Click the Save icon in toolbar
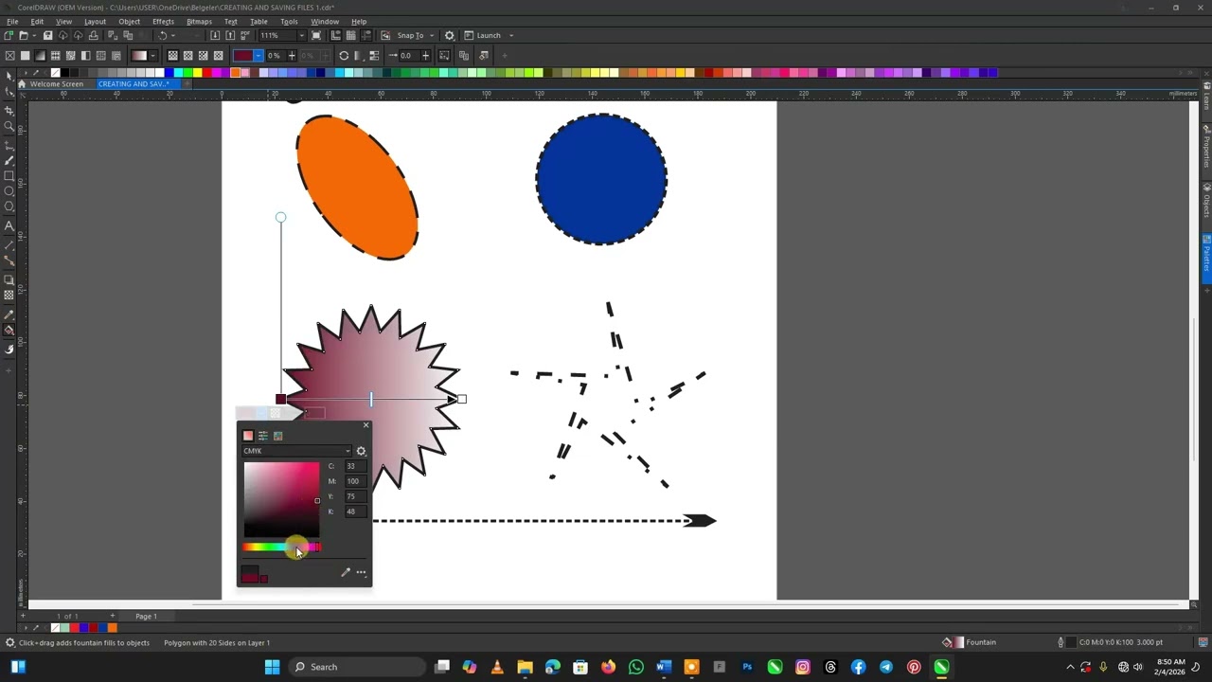 pyautogui.click(x=47, y=36)
